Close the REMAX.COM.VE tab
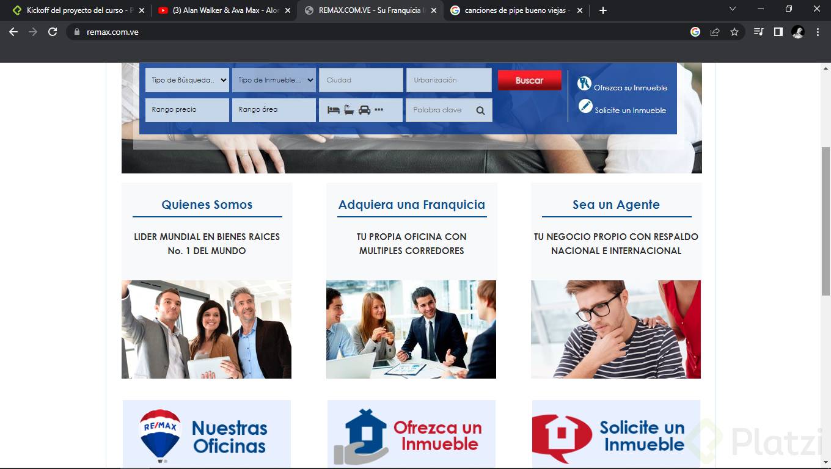 tap(434, 10)
